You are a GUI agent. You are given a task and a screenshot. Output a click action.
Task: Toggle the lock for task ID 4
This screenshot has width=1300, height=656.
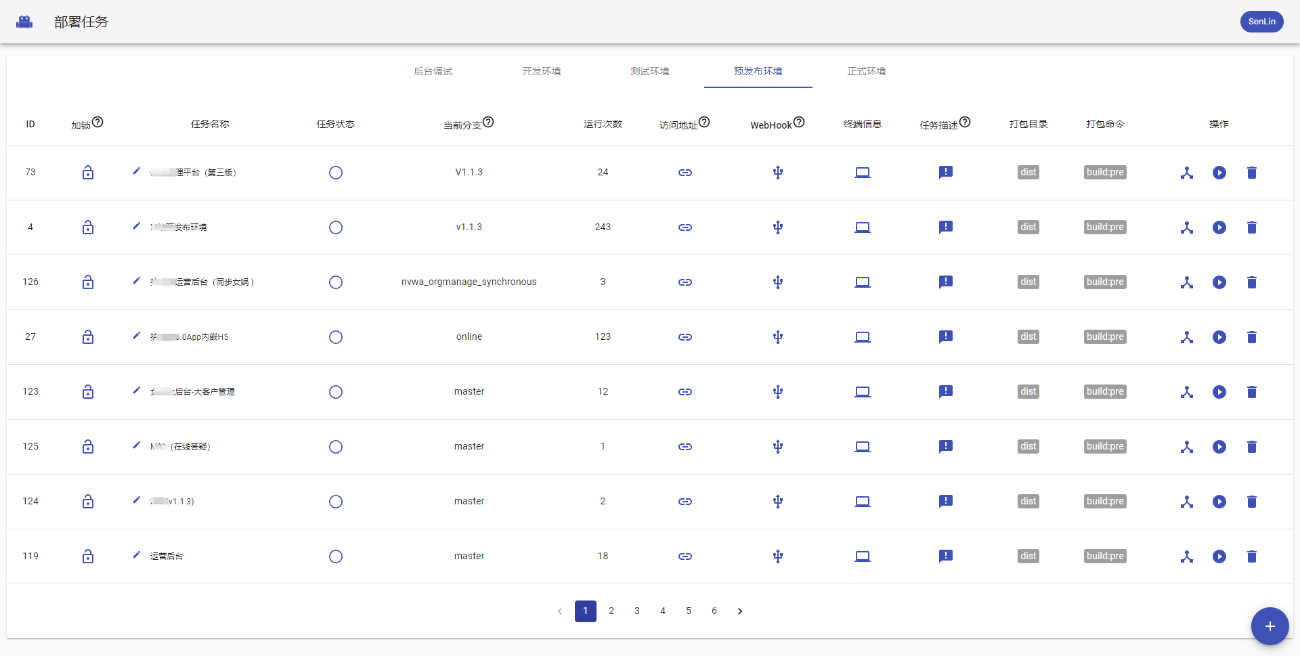(x=88, y=227)
